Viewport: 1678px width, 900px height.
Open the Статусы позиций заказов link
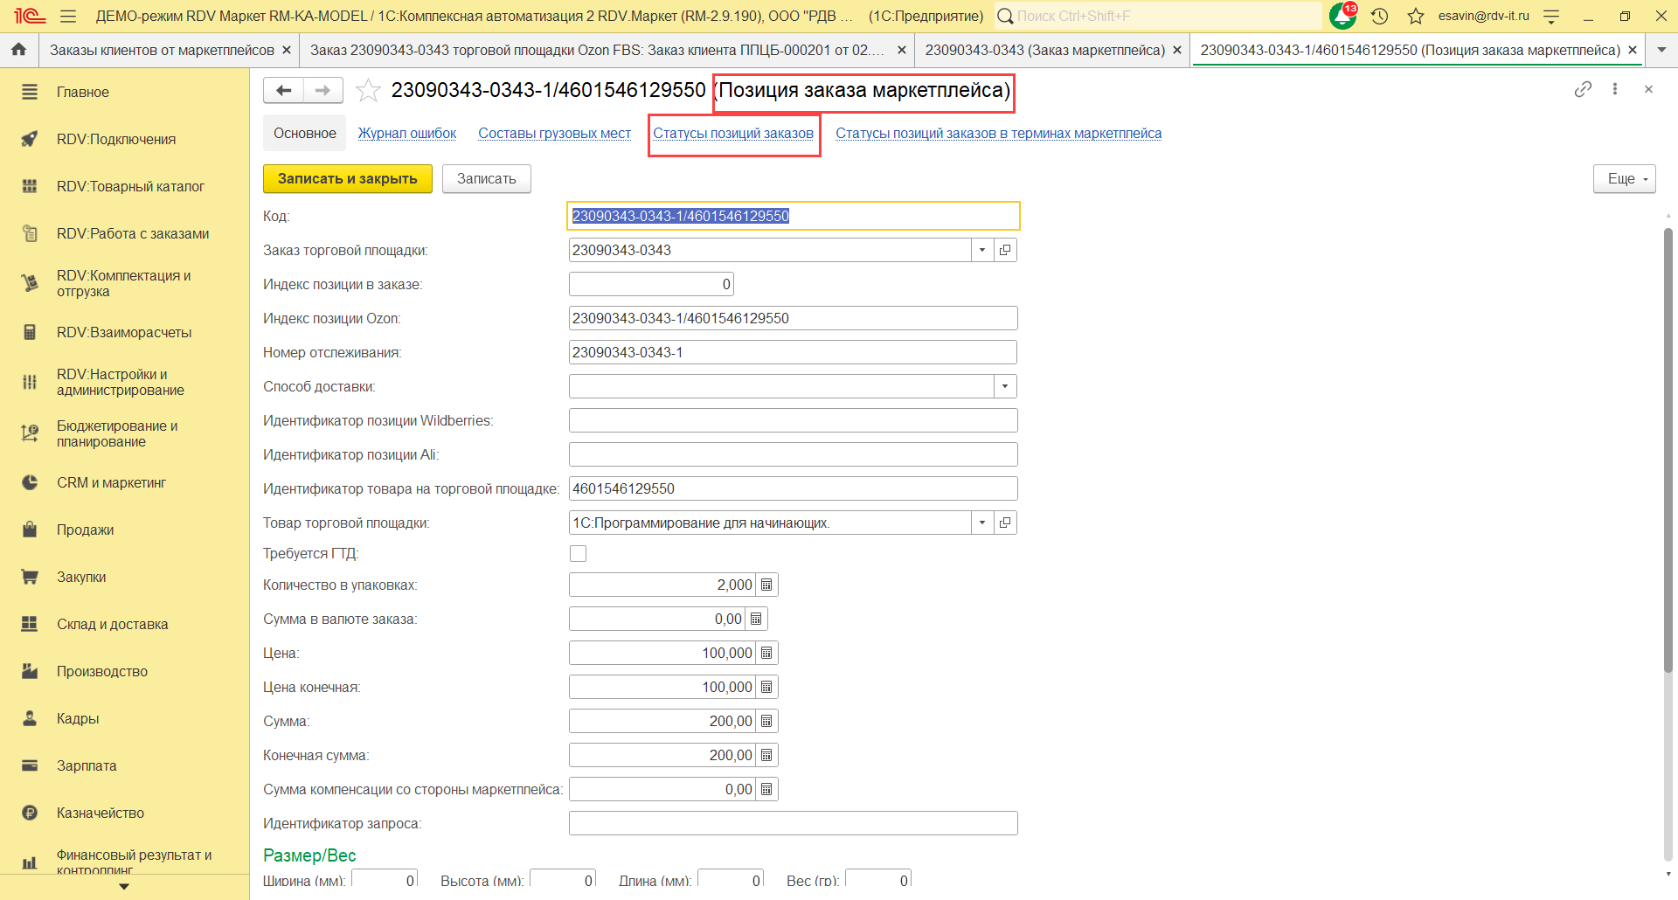coord(733,133)
